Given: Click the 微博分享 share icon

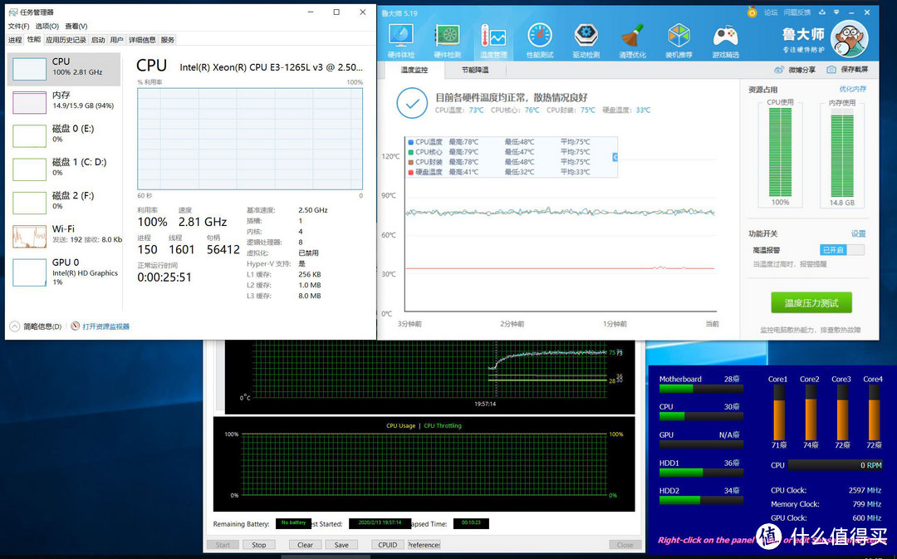Looking at the screenshot, I should click(795, 69).
